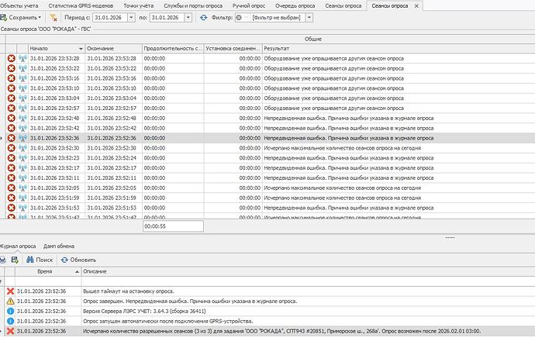The image size is (535, 341).
Task: Click the print icon in the log toolbar
Action: (4, 260)
